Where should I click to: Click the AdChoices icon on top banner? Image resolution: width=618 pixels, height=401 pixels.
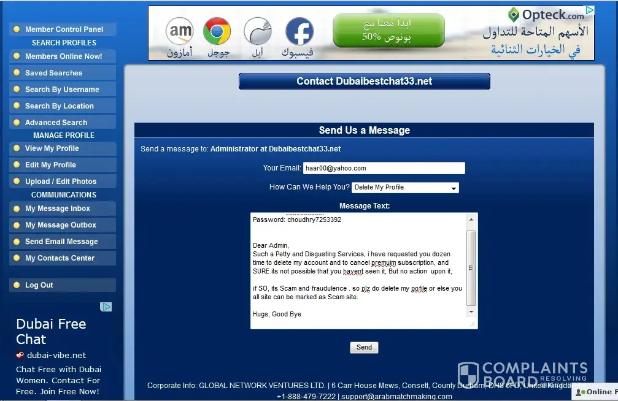pyautogui.click(x=590, y=10)
